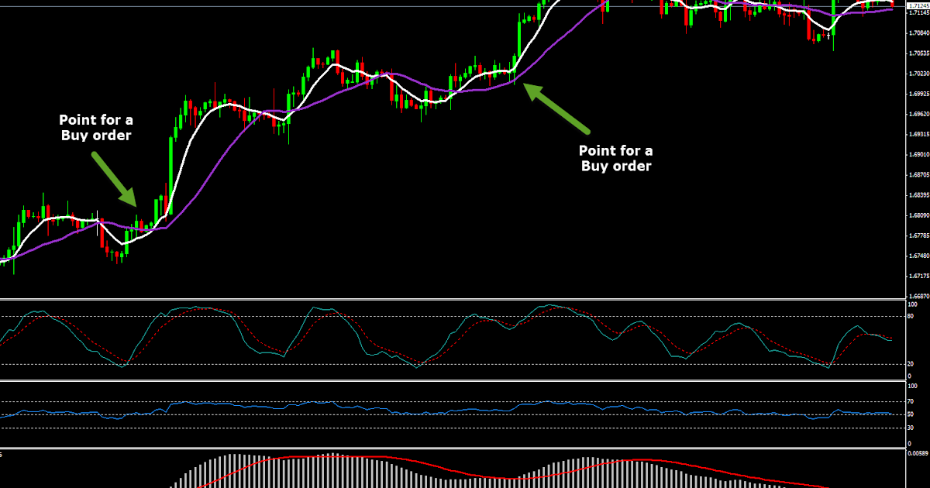Click the 50 level label on RSI scale

pos(912,414)
